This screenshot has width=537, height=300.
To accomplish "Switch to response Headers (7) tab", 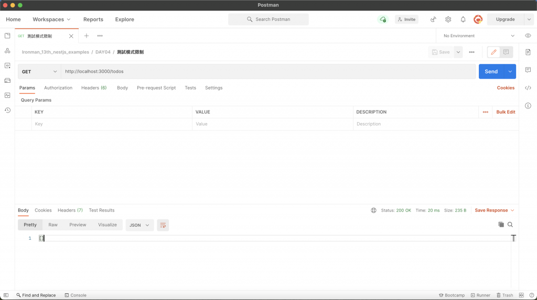I will pos(70,210).
